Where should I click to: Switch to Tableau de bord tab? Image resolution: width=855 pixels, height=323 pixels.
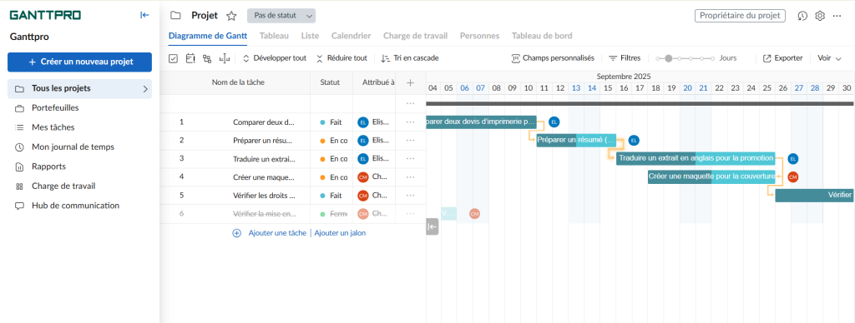[542, 36]
